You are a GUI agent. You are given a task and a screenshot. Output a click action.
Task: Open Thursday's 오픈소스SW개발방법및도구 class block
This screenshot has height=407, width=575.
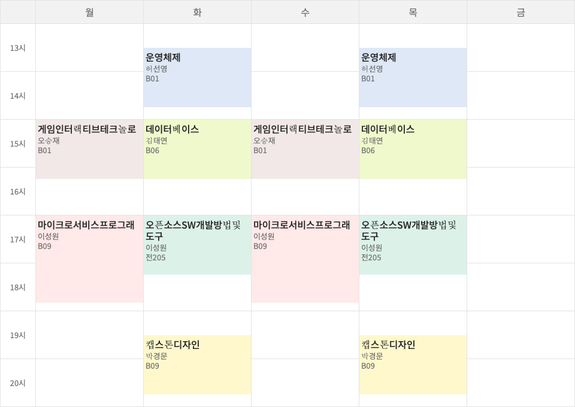coord(413,245)
